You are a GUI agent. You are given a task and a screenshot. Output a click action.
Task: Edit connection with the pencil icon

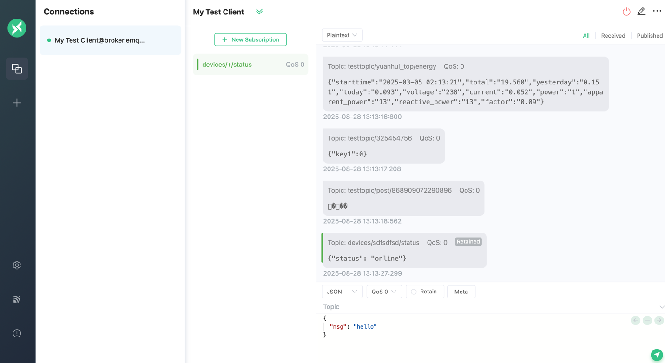click(641, 12)
